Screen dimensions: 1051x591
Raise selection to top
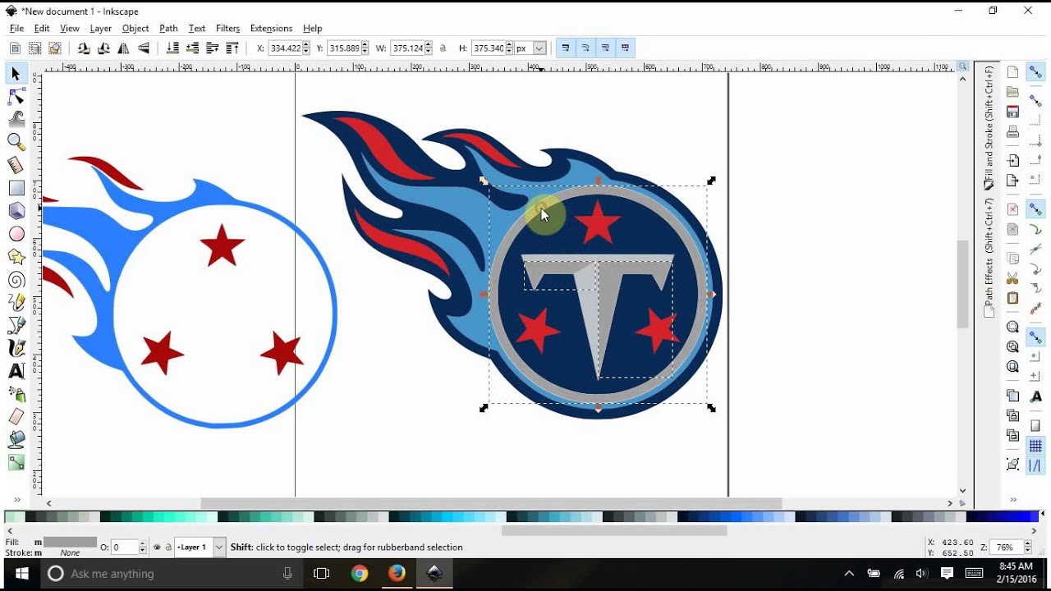point(232,48)
